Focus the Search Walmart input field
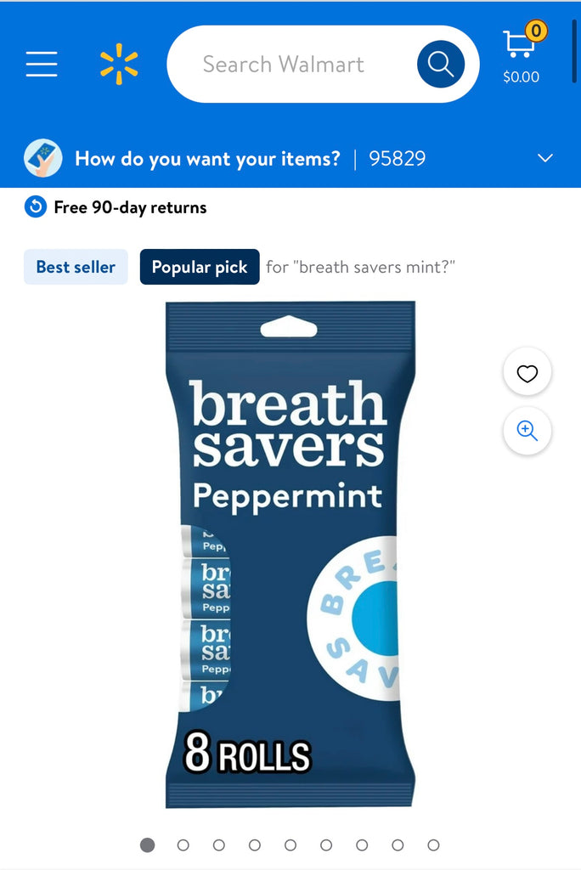Screen dimensions: 581x870 [x=291, y=64]
